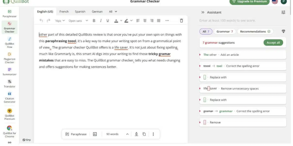Image resolution: width=293 pixels, height=146 pixels.
Task: Apply 'toool' to 'tool' spelling correction
Action: (243, 66)
